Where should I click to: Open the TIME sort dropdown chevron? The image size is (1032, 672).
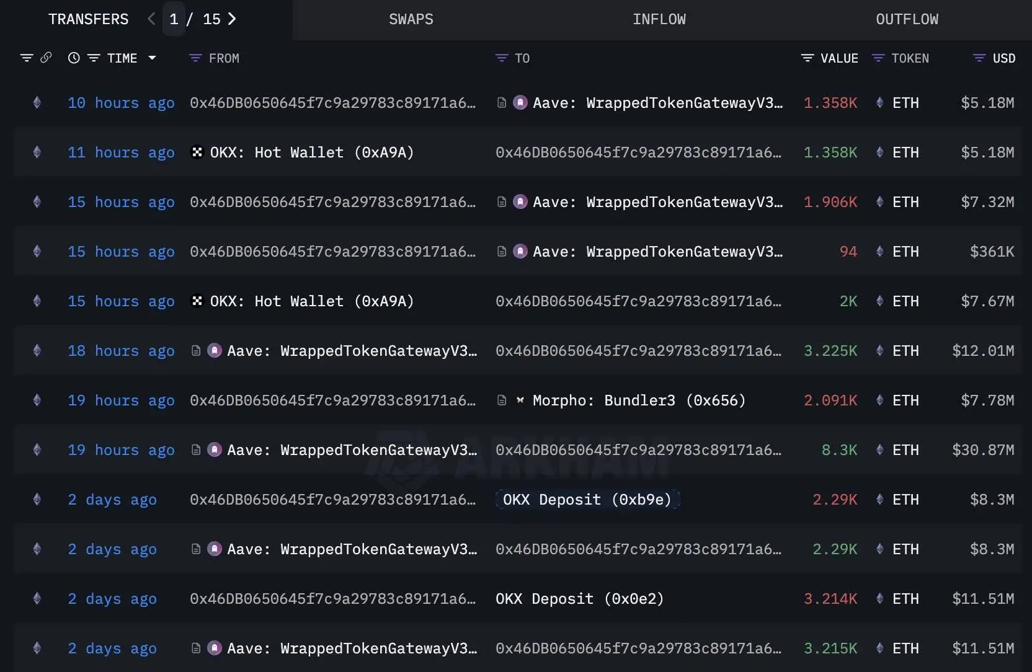coord(152,58)
